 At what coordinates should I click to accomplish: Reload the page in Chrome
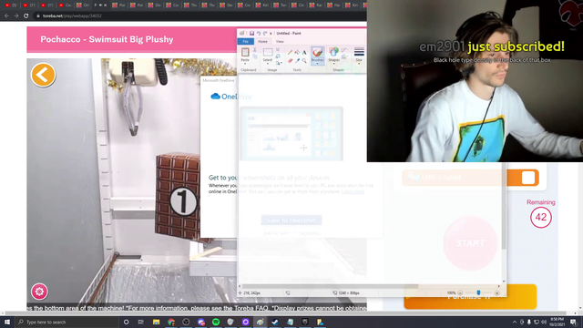[26, 15]
